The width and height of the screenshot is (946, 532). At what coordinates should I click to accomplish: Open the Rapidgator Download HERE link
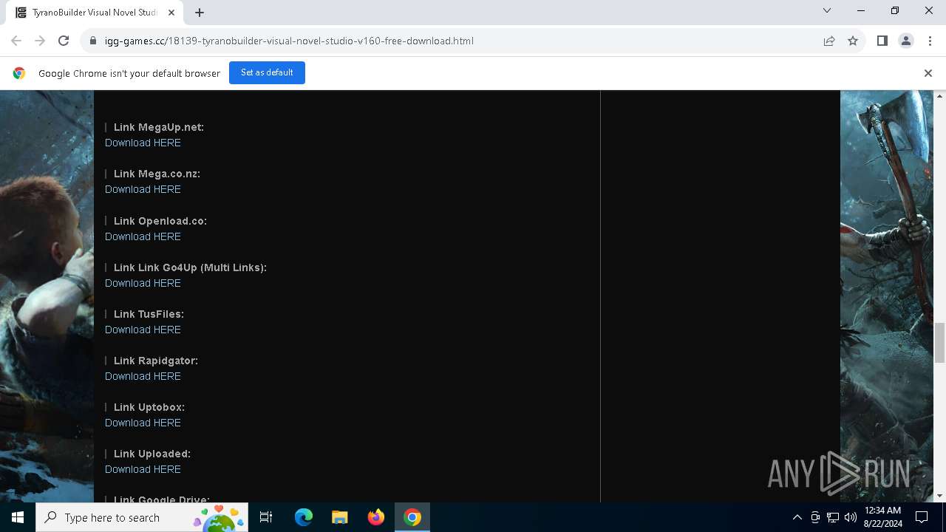(x=143, y=376)
